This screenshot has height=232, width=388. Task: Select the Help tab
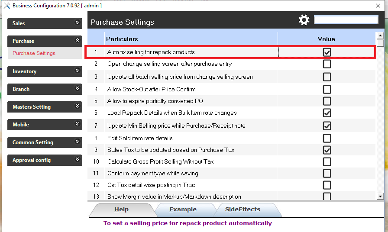coord(121,209)
